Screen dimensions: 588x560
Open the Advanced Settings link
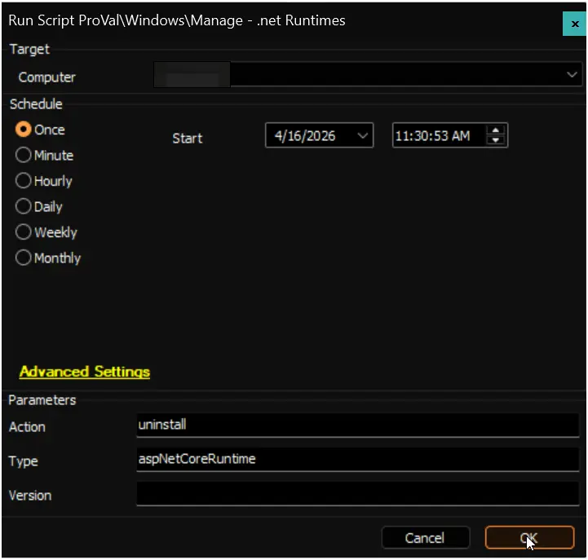click(85, 373)
